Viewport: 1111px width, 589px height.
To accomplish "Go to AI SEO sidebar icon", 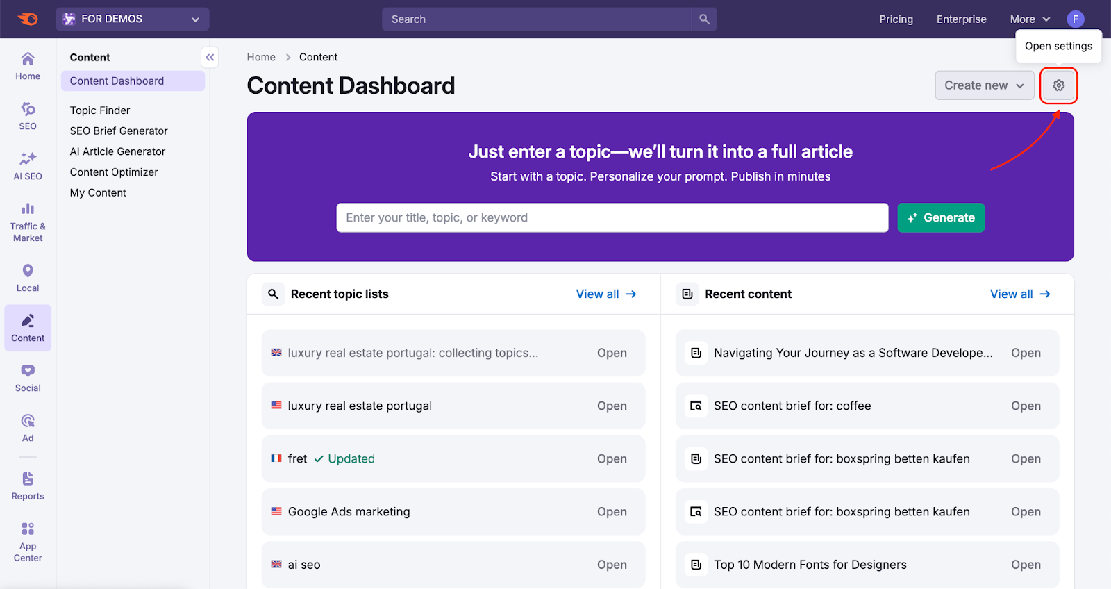I will tap(28, 166).
